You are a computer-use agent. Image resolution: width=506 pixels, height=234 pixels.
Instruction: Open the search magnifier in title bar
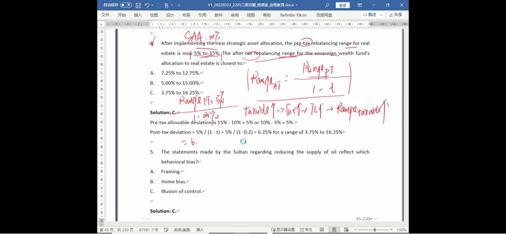tap(327, 5)
